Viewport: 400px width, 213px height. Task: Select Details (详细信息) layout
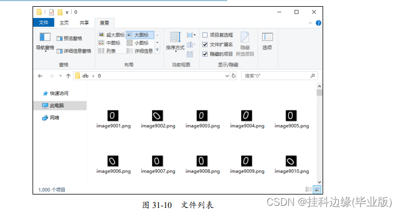140,51
